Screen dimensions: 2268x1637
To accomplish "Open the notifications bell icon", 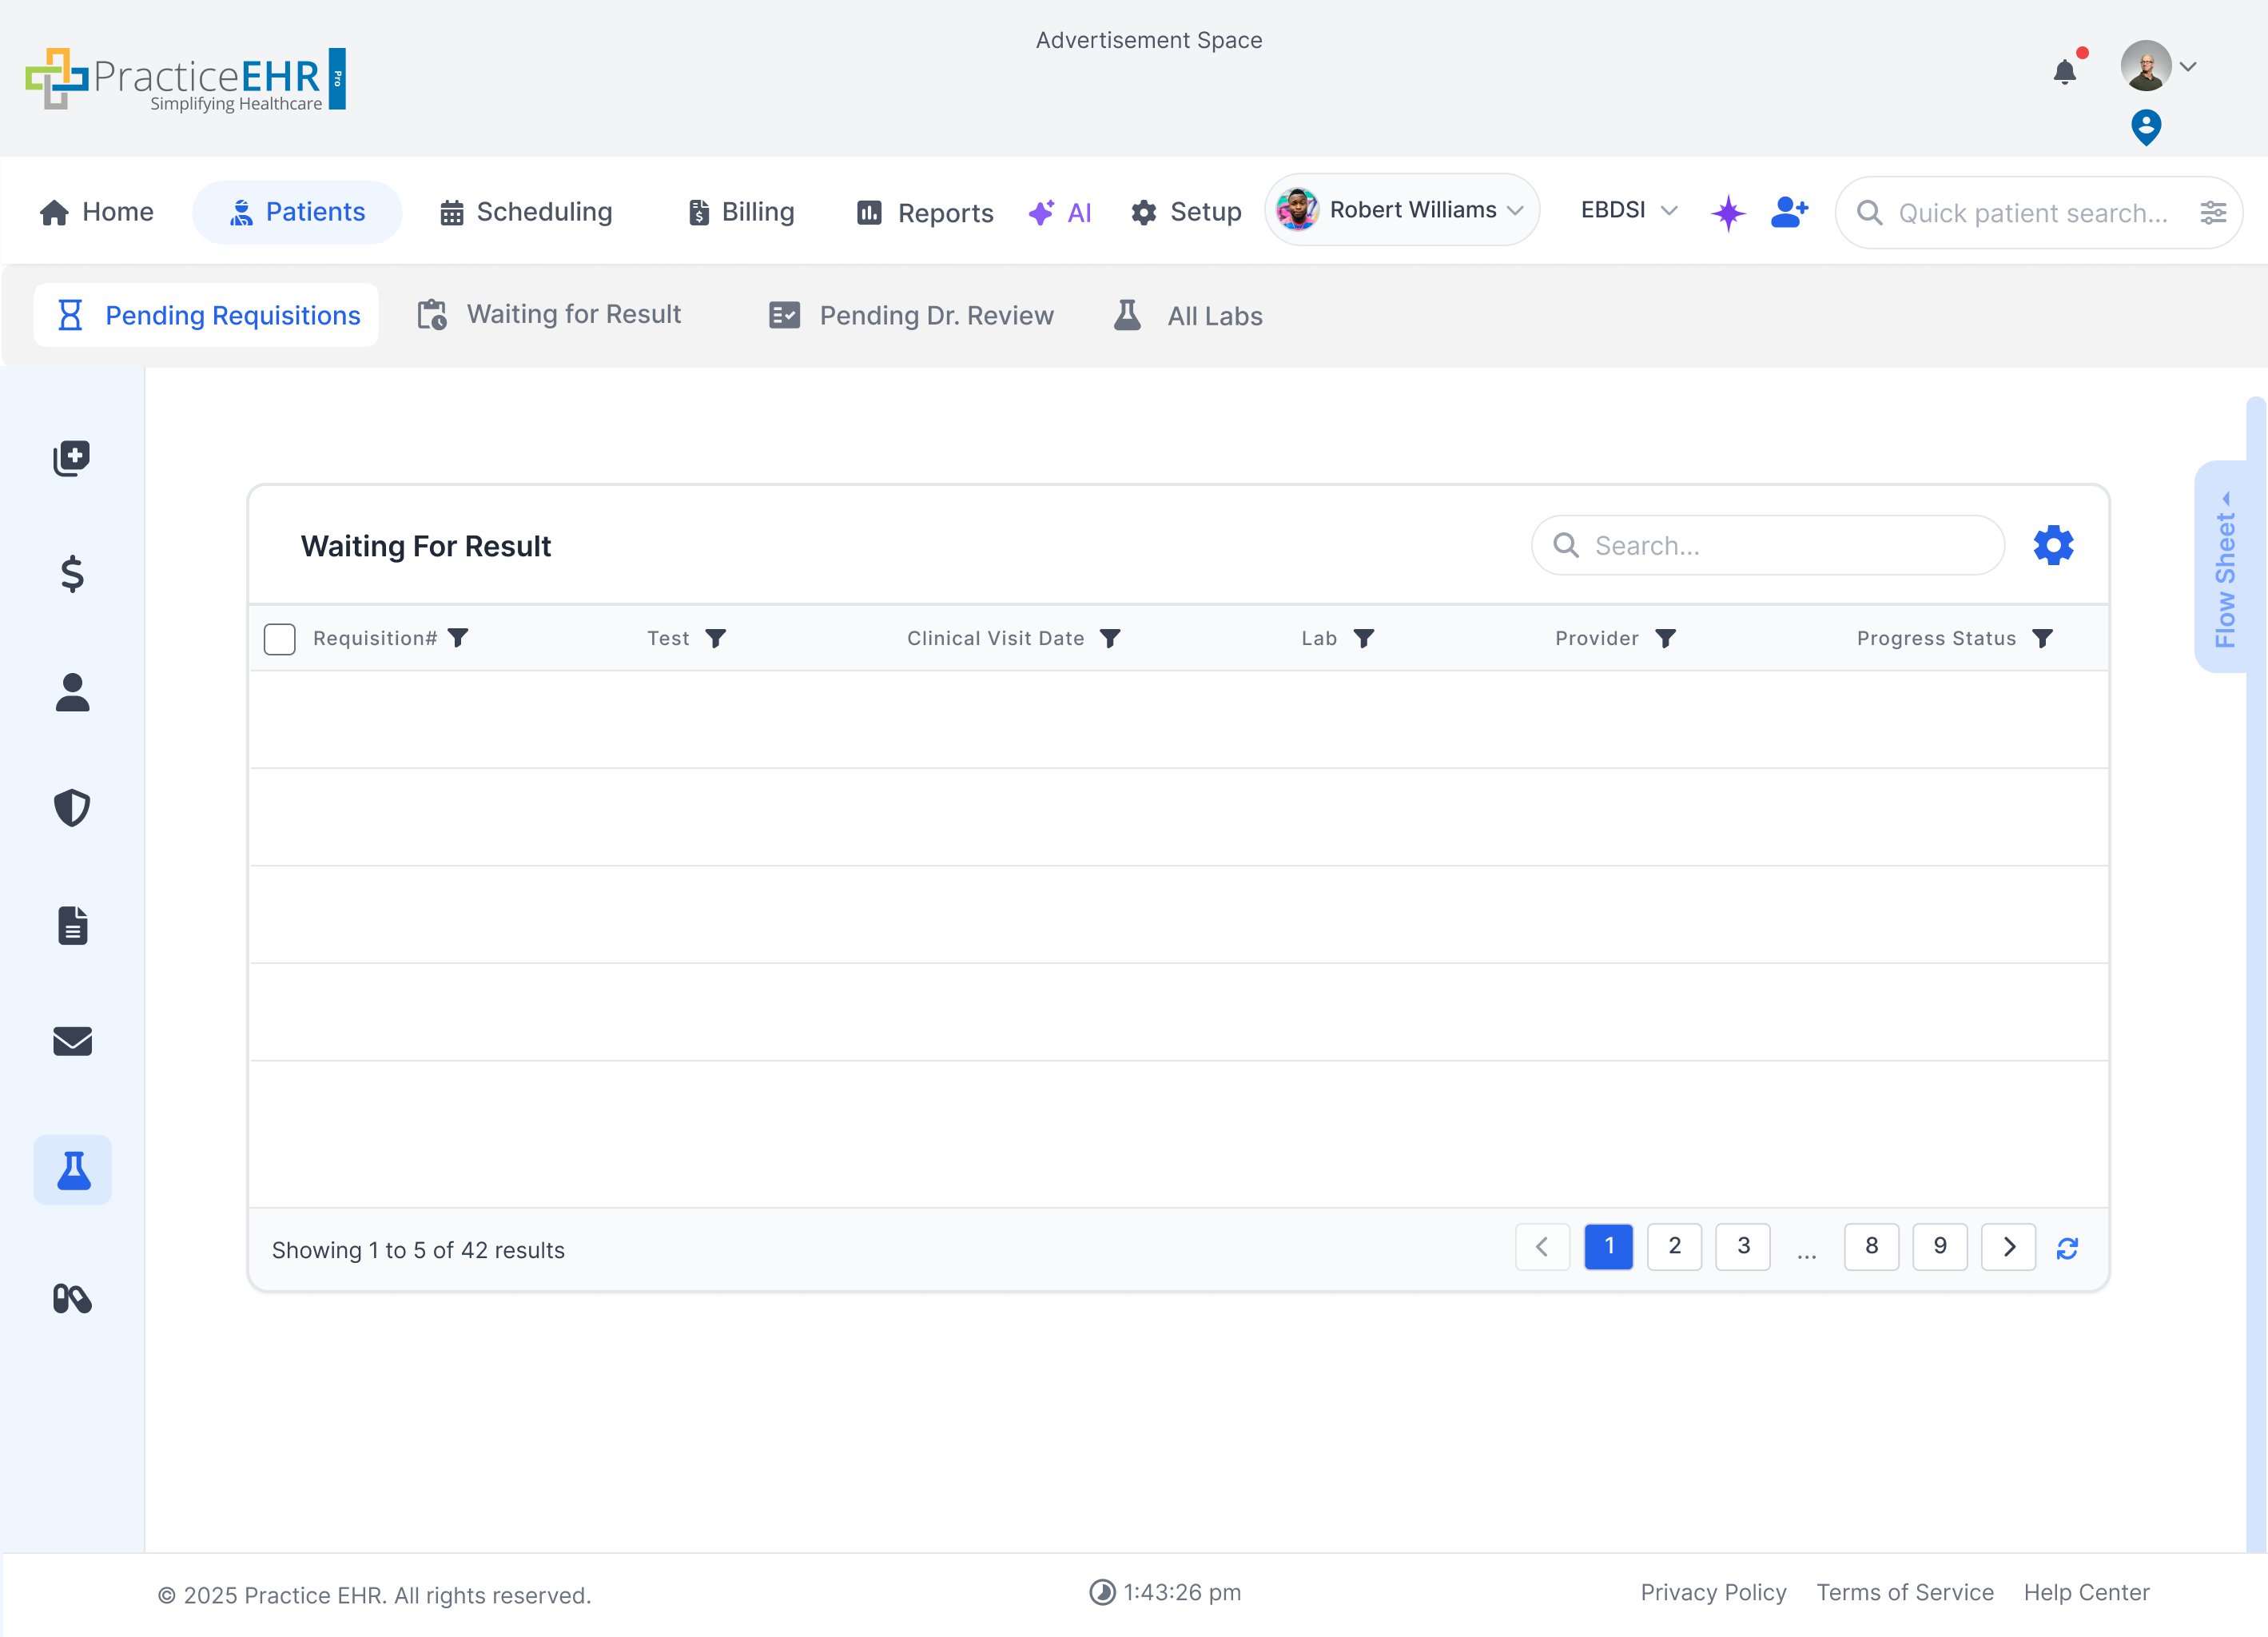I will pyautogui.click(x=2064, y=72).
